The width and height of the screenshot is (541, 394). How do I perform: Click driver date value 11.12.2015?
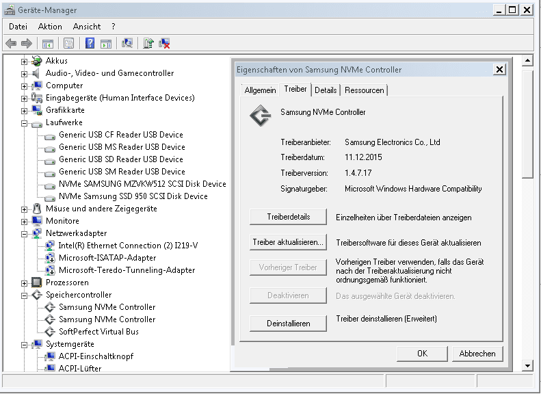[x=363, y=157]
